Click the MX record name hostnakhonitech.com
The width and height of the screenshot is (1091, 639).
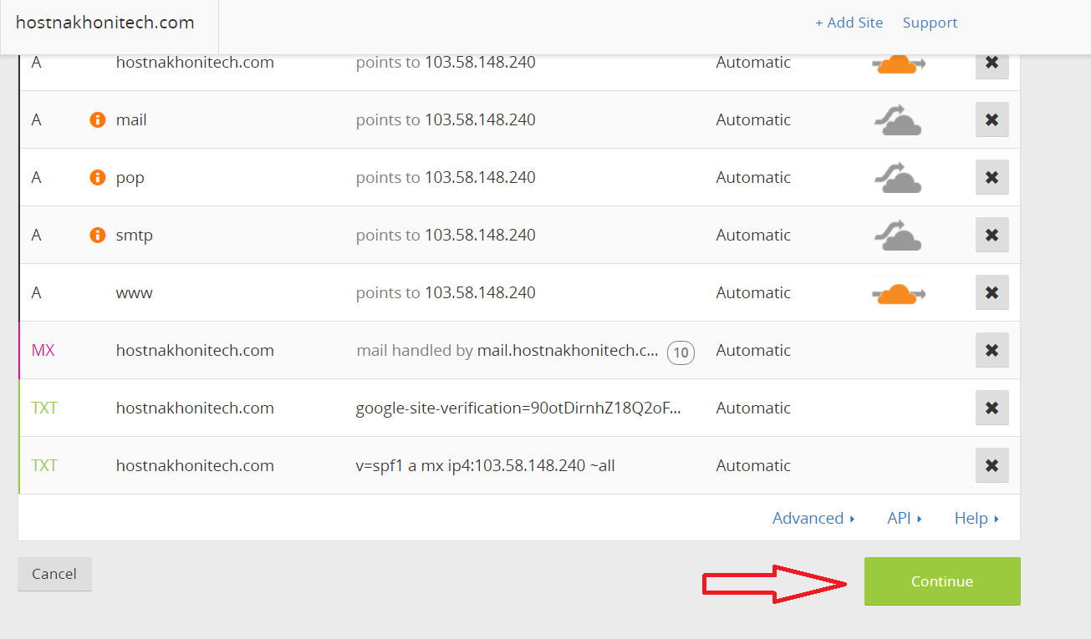click(195, 351)
